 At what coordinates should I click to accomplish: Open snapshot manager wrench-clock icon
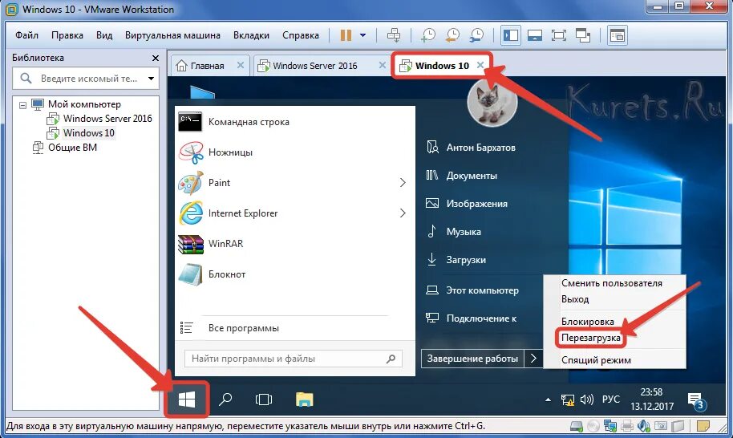(x=476, y=35)
